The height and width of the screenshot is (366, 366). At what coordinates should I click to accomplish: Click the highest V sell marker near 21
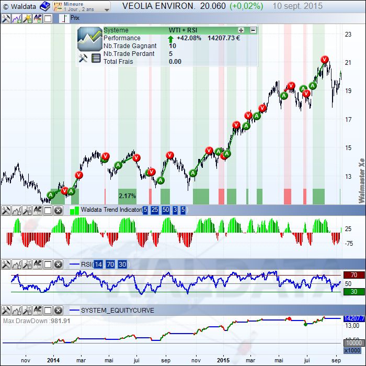coord(325,60)
